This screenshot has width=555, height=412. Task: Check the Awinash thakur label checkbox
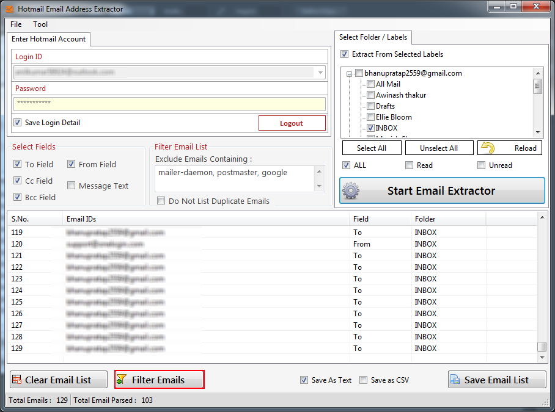click(370, 95)
